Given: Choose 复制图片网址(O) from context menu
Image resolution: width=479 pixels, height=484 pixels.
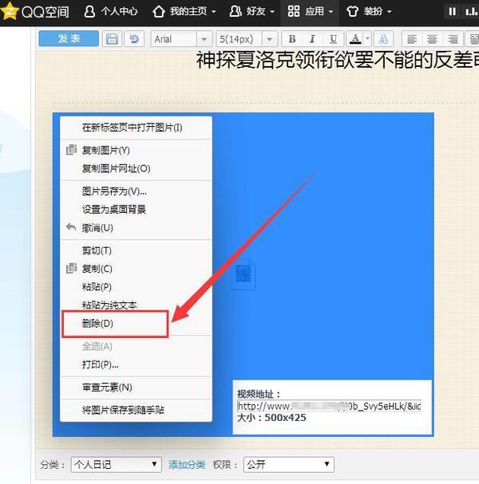Looking at the screenshot, I should coord(136,168).
